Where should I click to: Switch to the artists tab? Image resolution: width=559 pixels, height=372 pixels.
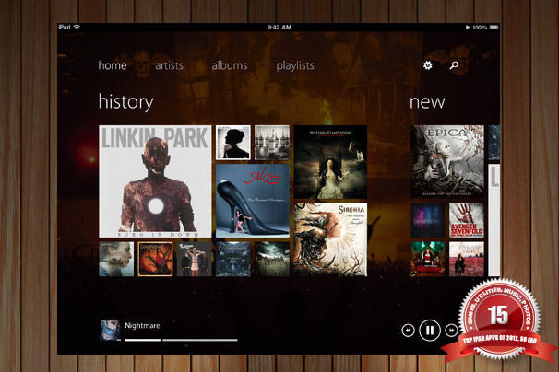(170, 65)
